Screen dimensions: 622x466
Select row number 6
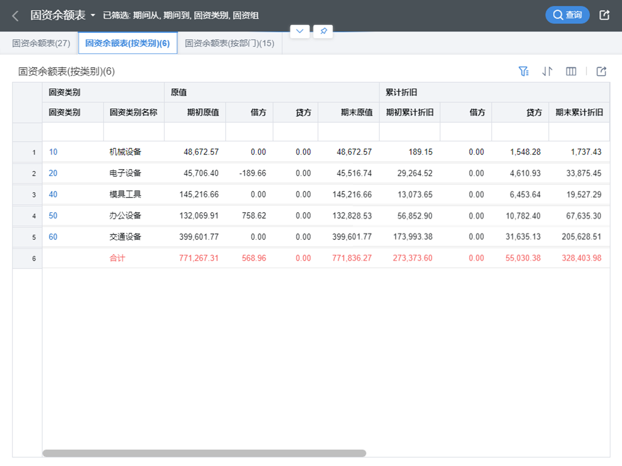point(27,258)
